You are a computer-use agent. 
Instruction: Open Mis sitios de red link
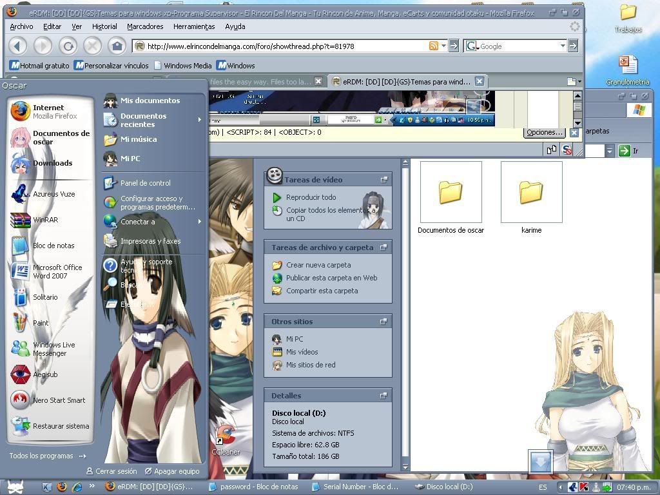coord(311,365)
